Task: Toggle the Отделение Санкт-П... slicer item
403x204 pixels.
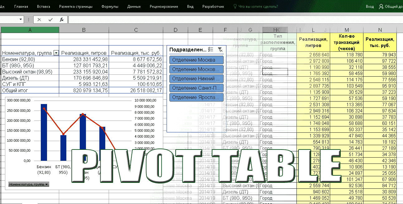Action: 197,88
